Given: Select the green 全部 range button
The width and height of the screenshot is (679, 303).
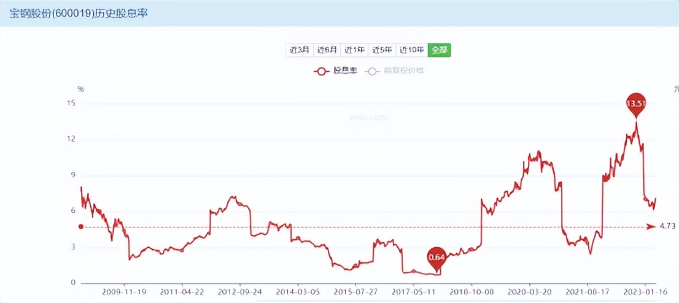Looking at the screenshot, I should coord(439,50).
